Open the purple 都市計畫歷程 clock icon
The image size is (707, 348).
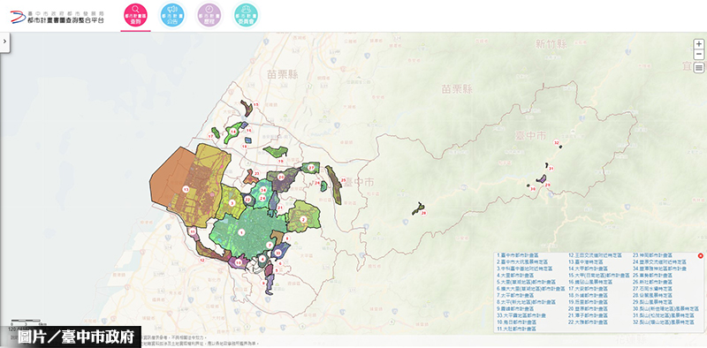click(209, 15)
